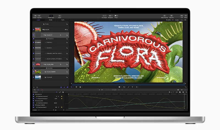The width and height of the screenshot is (220, 130).
Task: Toggle the Project Pane toolbar button
Action: [x=51, y=16]
